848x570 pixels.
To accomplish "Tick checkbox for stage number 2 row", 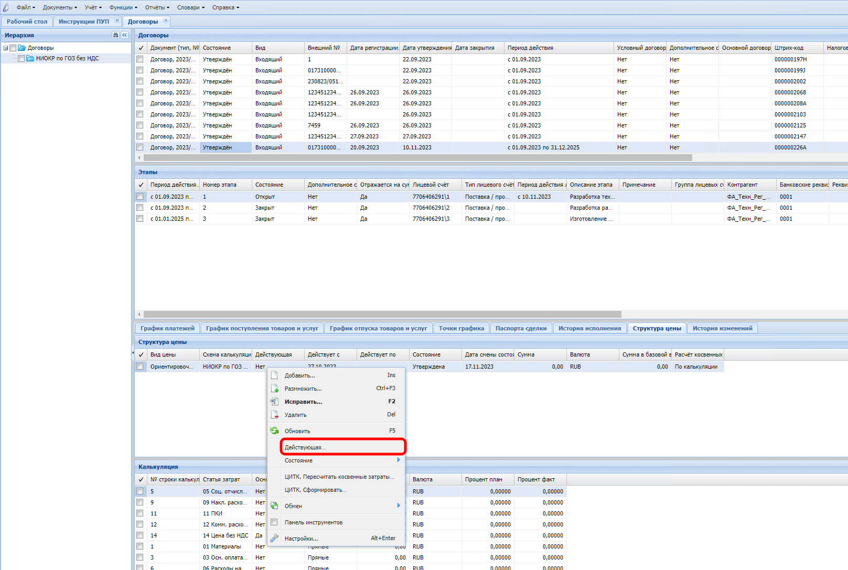I will [140, 208].
